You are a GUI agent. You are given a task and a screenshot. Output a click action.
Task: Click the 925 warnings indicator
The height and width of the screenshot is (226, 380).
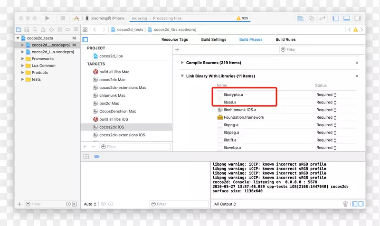pyautogui.click(x=242, y=18)
